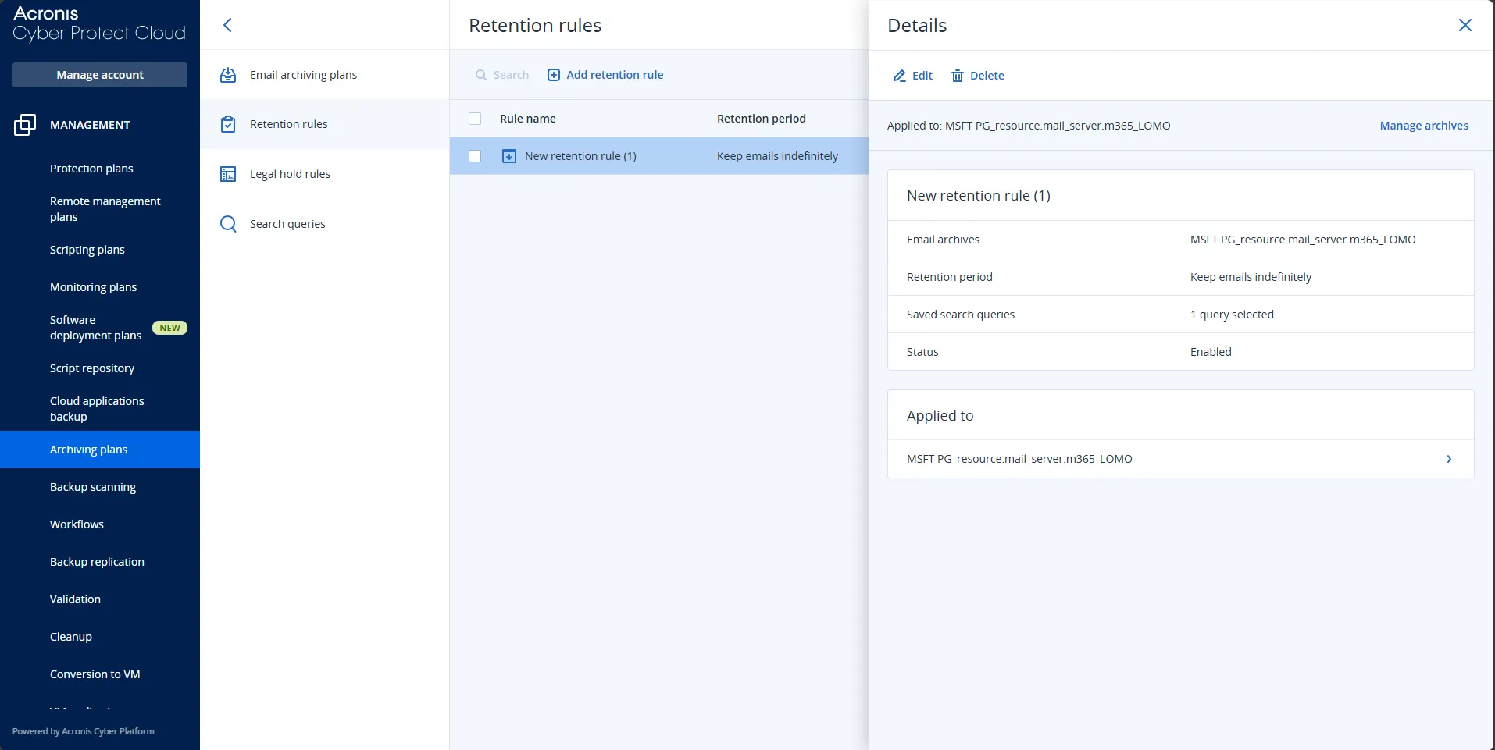Navigate back using the back arrow
The width and height of the screenshot is (1495, 750).
point(227,24)
